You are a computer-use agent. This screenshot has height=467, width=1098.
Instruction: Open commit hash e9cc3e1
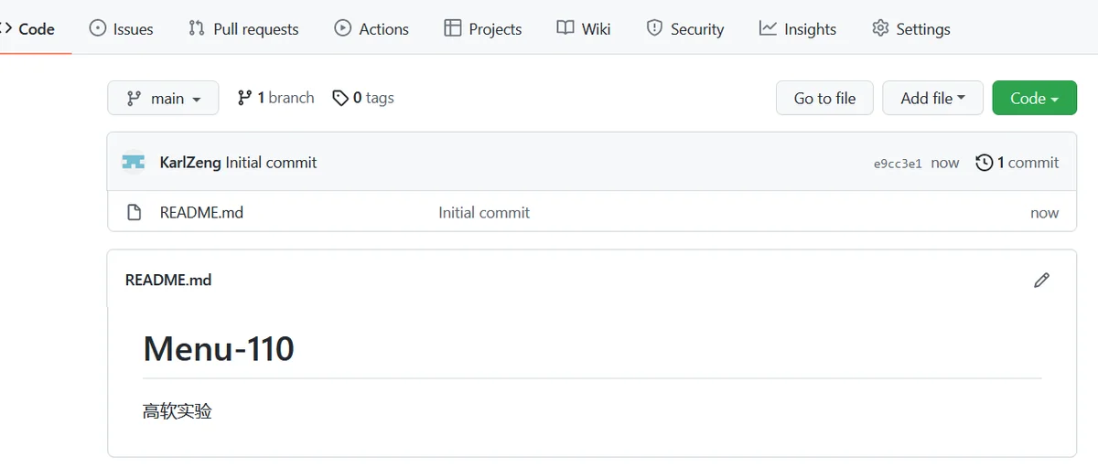[898, 164]
